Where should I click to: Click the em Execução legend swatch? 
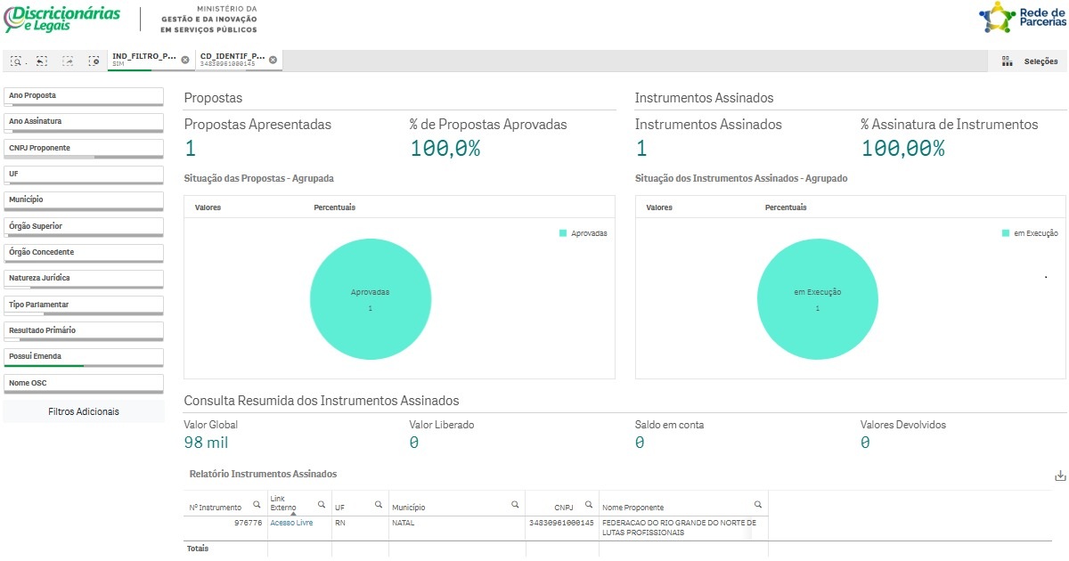click(1006, 233)
